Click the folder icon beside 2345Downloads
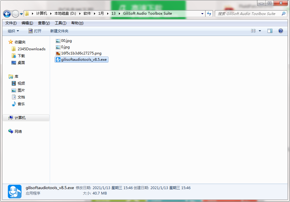The width and height of the screenshot is (290, 202). coord(14,49)
